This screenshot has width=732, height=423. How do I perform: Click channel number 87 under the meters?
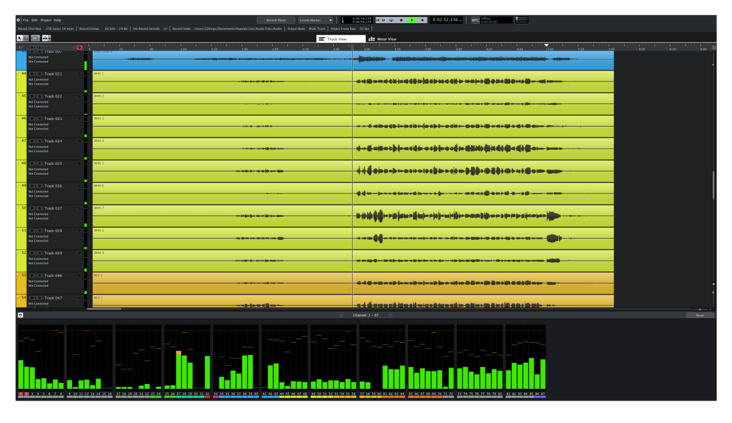pos(543,394)
